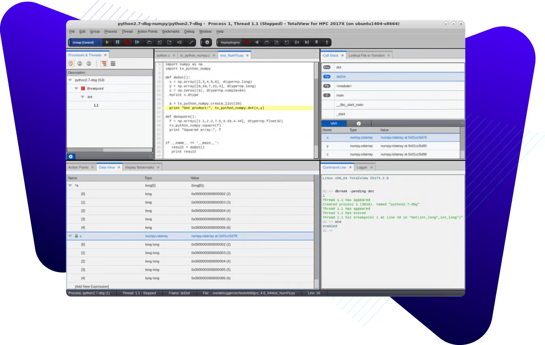Close the Data View tab

[x=119, y=167]
